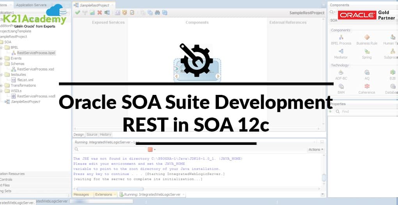Expand the Events folder in tree
Viewport: 398px width, 205px height.
tap(2, 58)
